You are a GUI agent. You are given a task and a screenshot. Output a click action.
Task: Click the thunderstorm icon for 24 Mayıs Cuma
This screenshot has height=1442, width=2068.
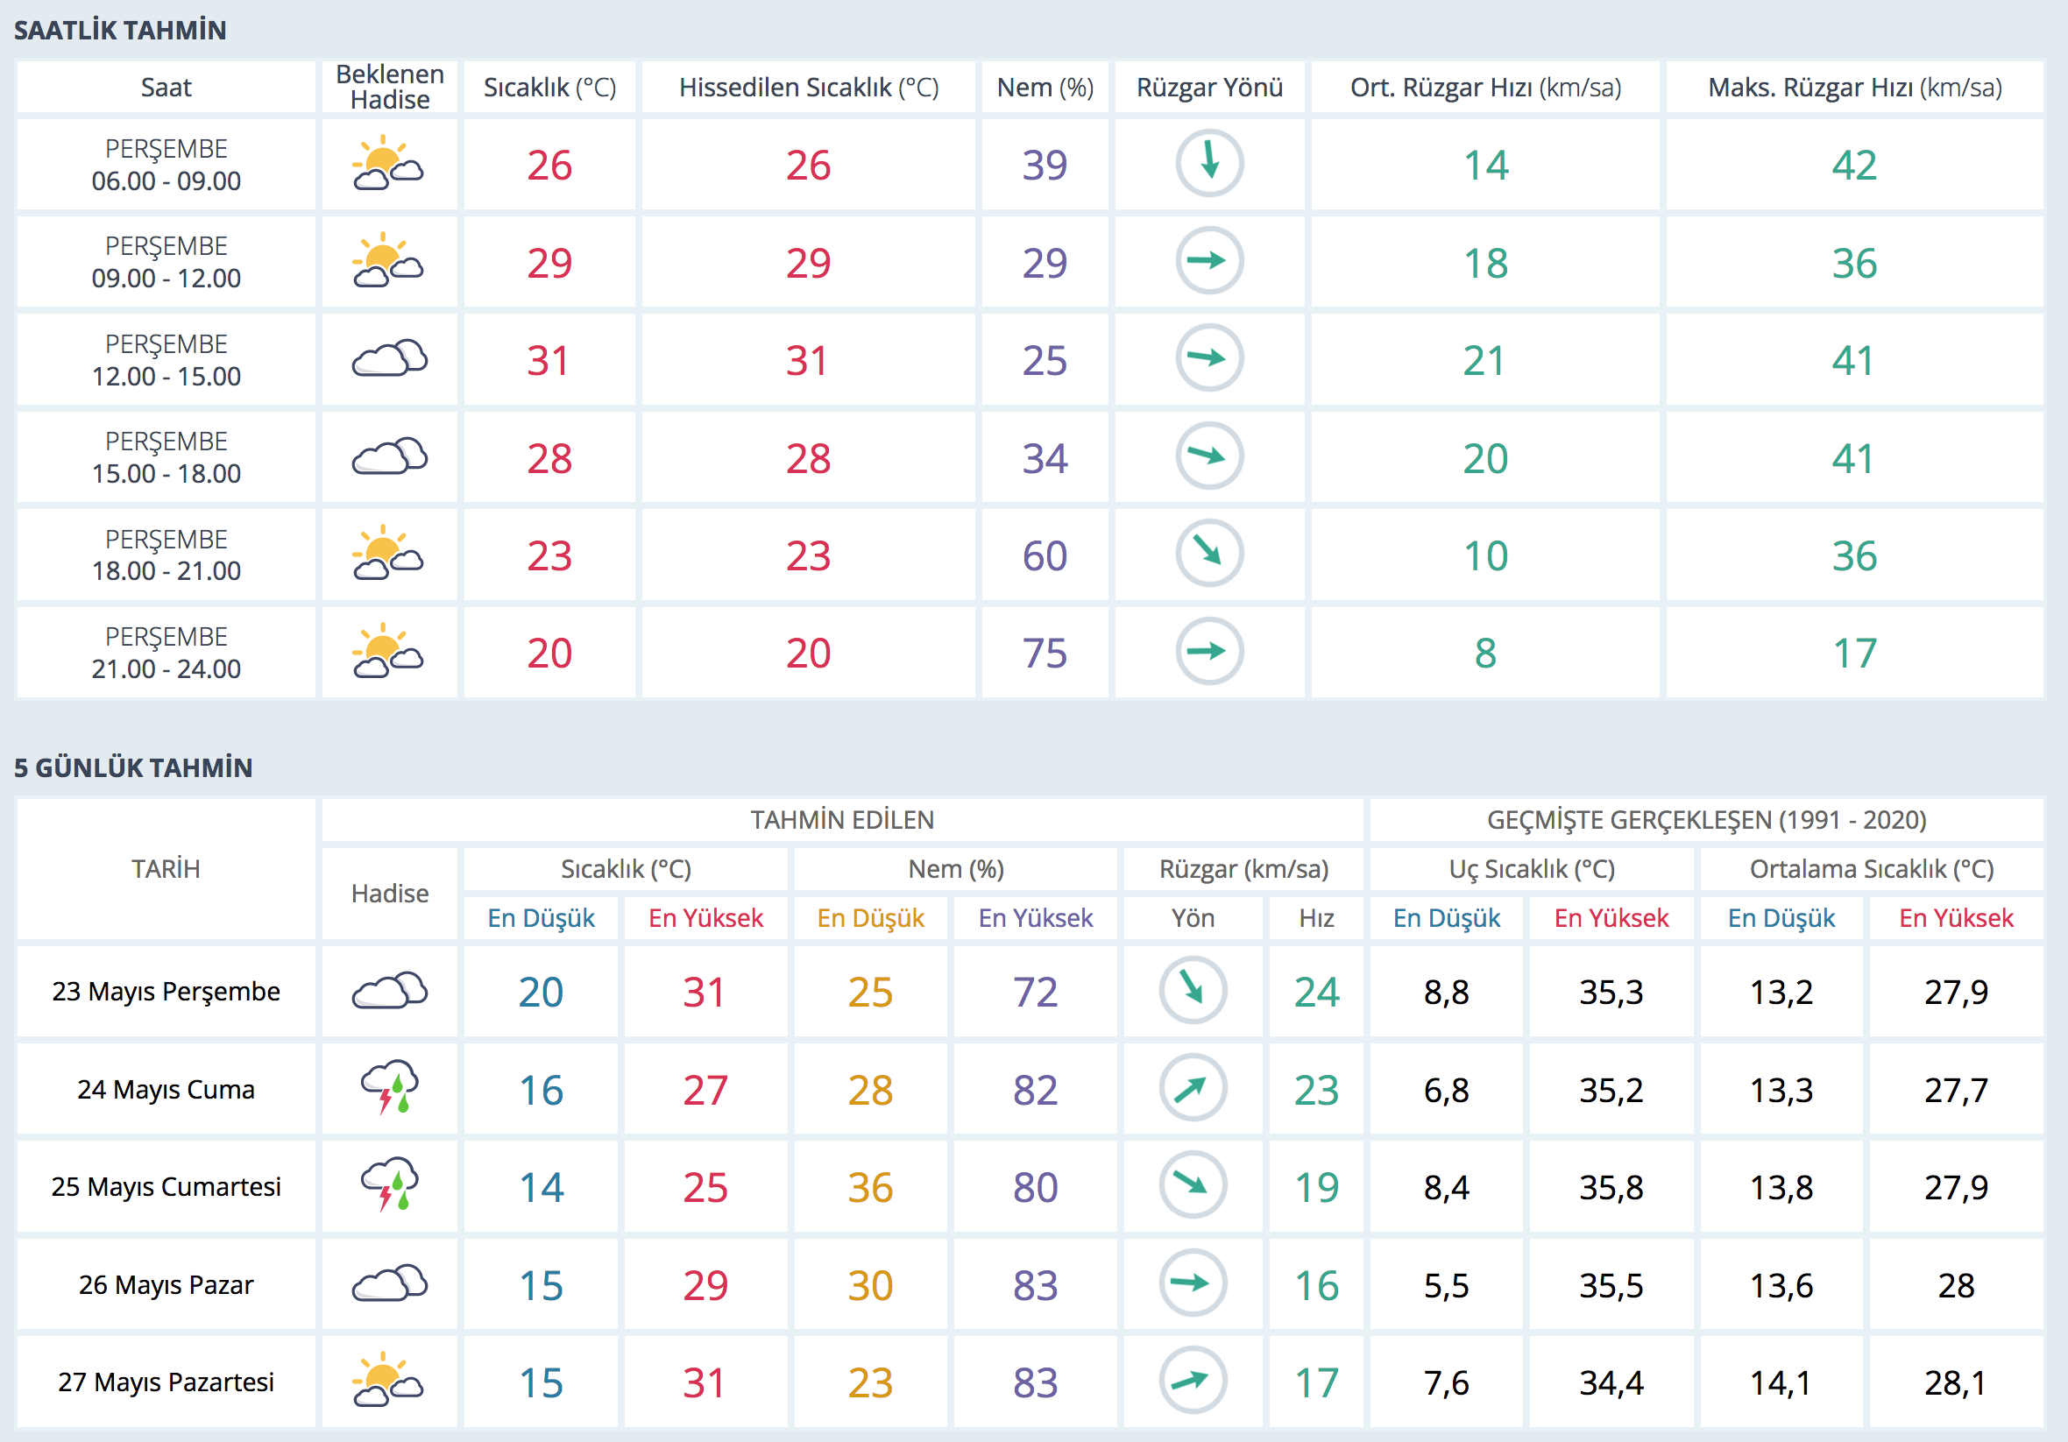pos(389,1088)
